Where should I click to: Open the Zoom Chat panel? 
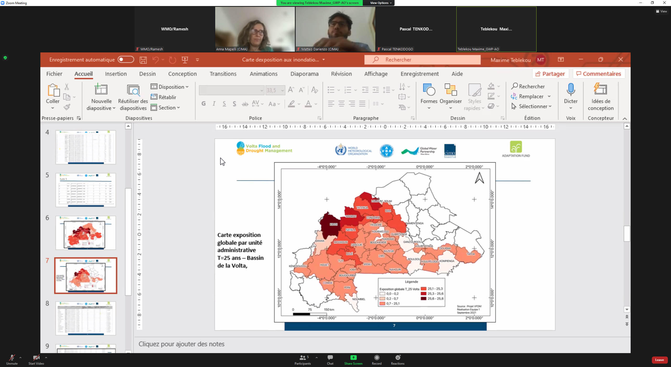click(x=330, y=360)
